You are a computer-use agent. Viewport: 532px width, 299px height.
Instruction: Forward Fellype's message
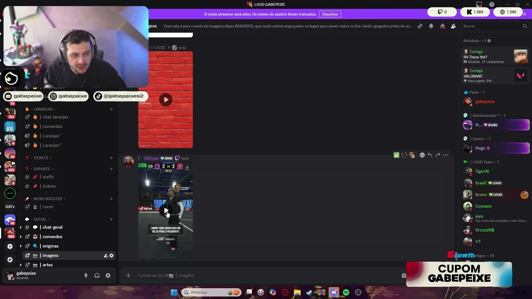pyautogui.click(x=438, y=155)
